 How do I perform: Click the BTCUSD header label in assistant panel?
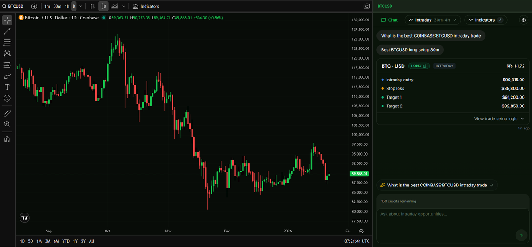point(385,6)
